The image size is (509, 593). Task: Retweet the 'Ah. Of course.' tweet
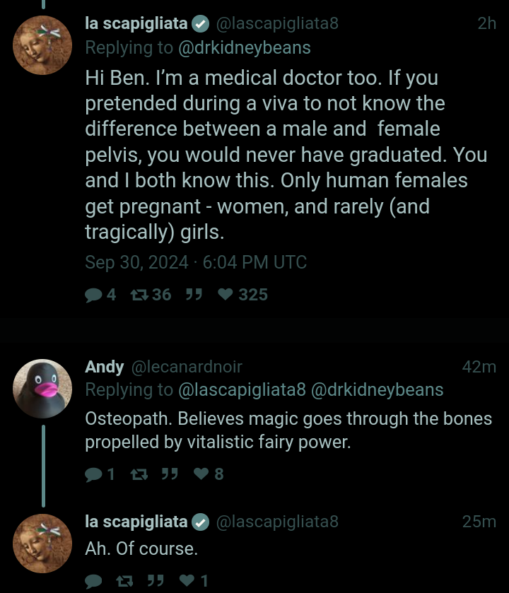(125, 582)
